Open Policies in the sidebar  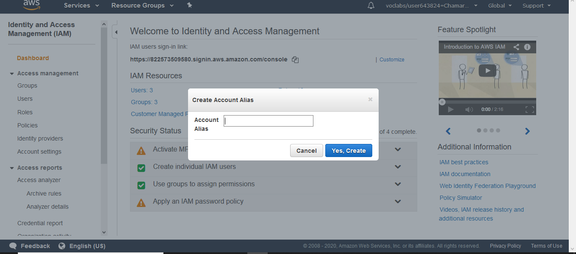[x=28, y=125]
